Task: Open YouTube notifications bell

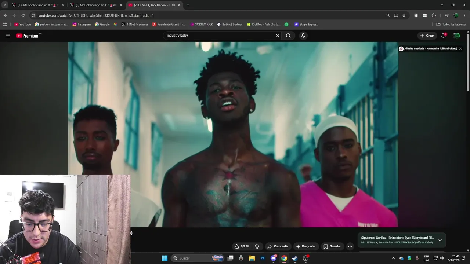Action: (x=444, y=36)
